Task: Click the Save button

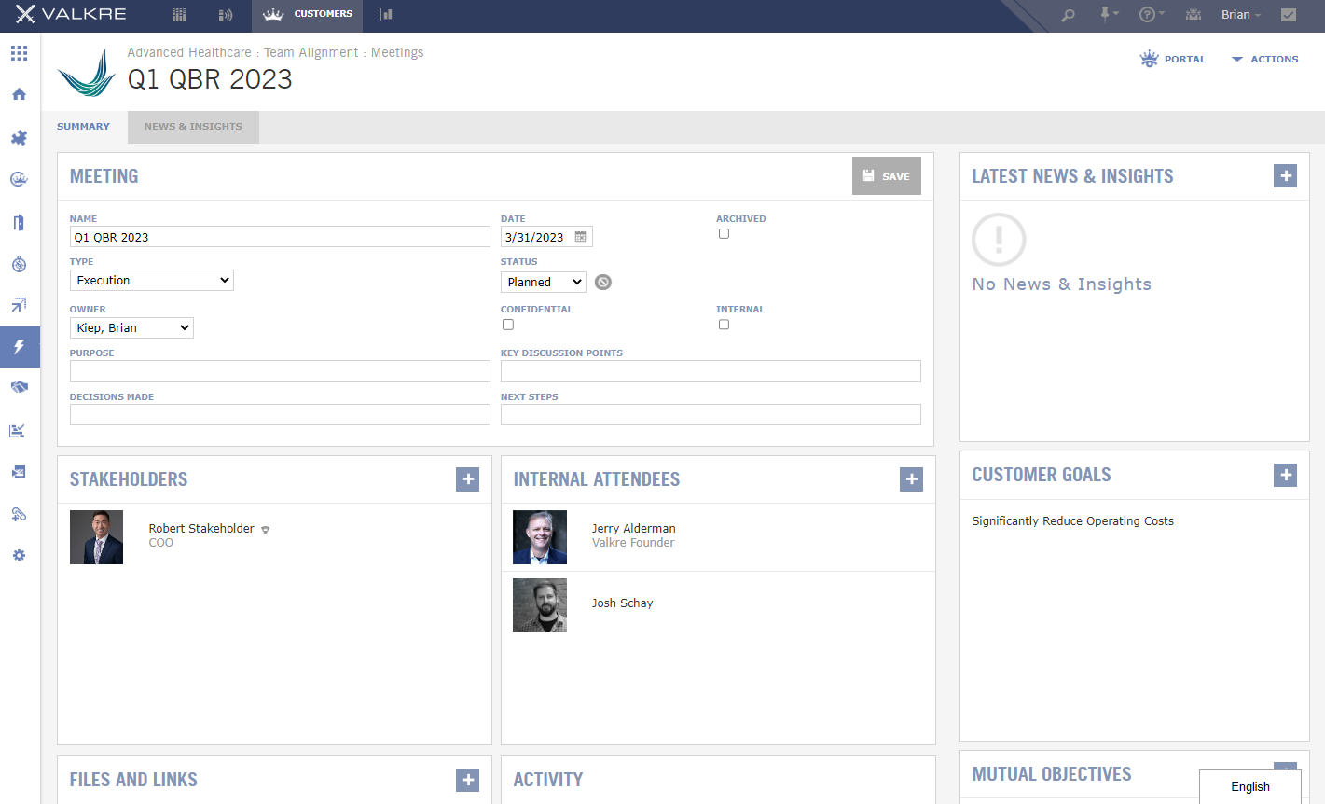Action: [887, 176]
